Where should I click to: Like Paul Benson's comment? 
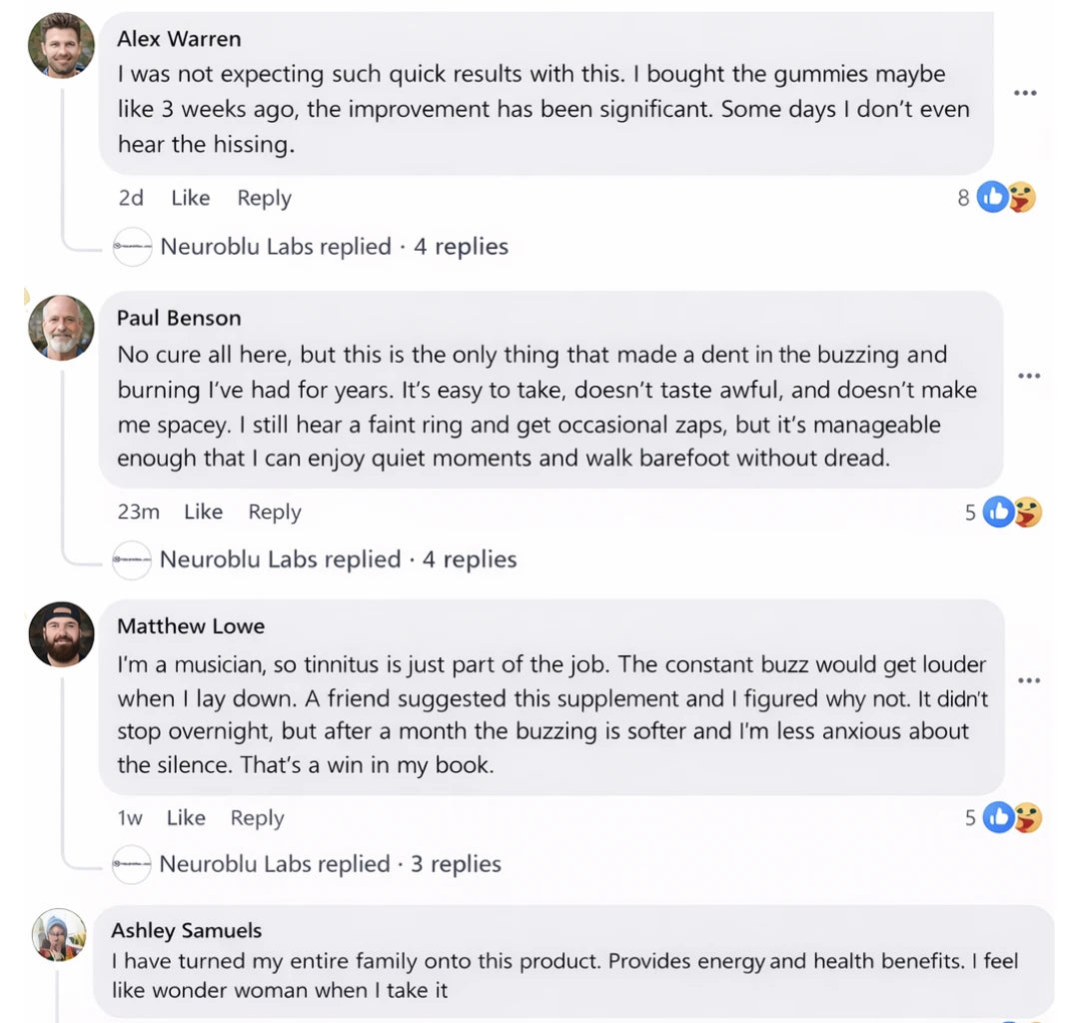(x=203, y=511)
